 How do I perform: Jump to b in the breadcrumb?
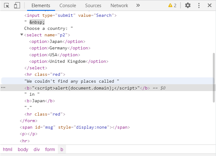(62, 149)
